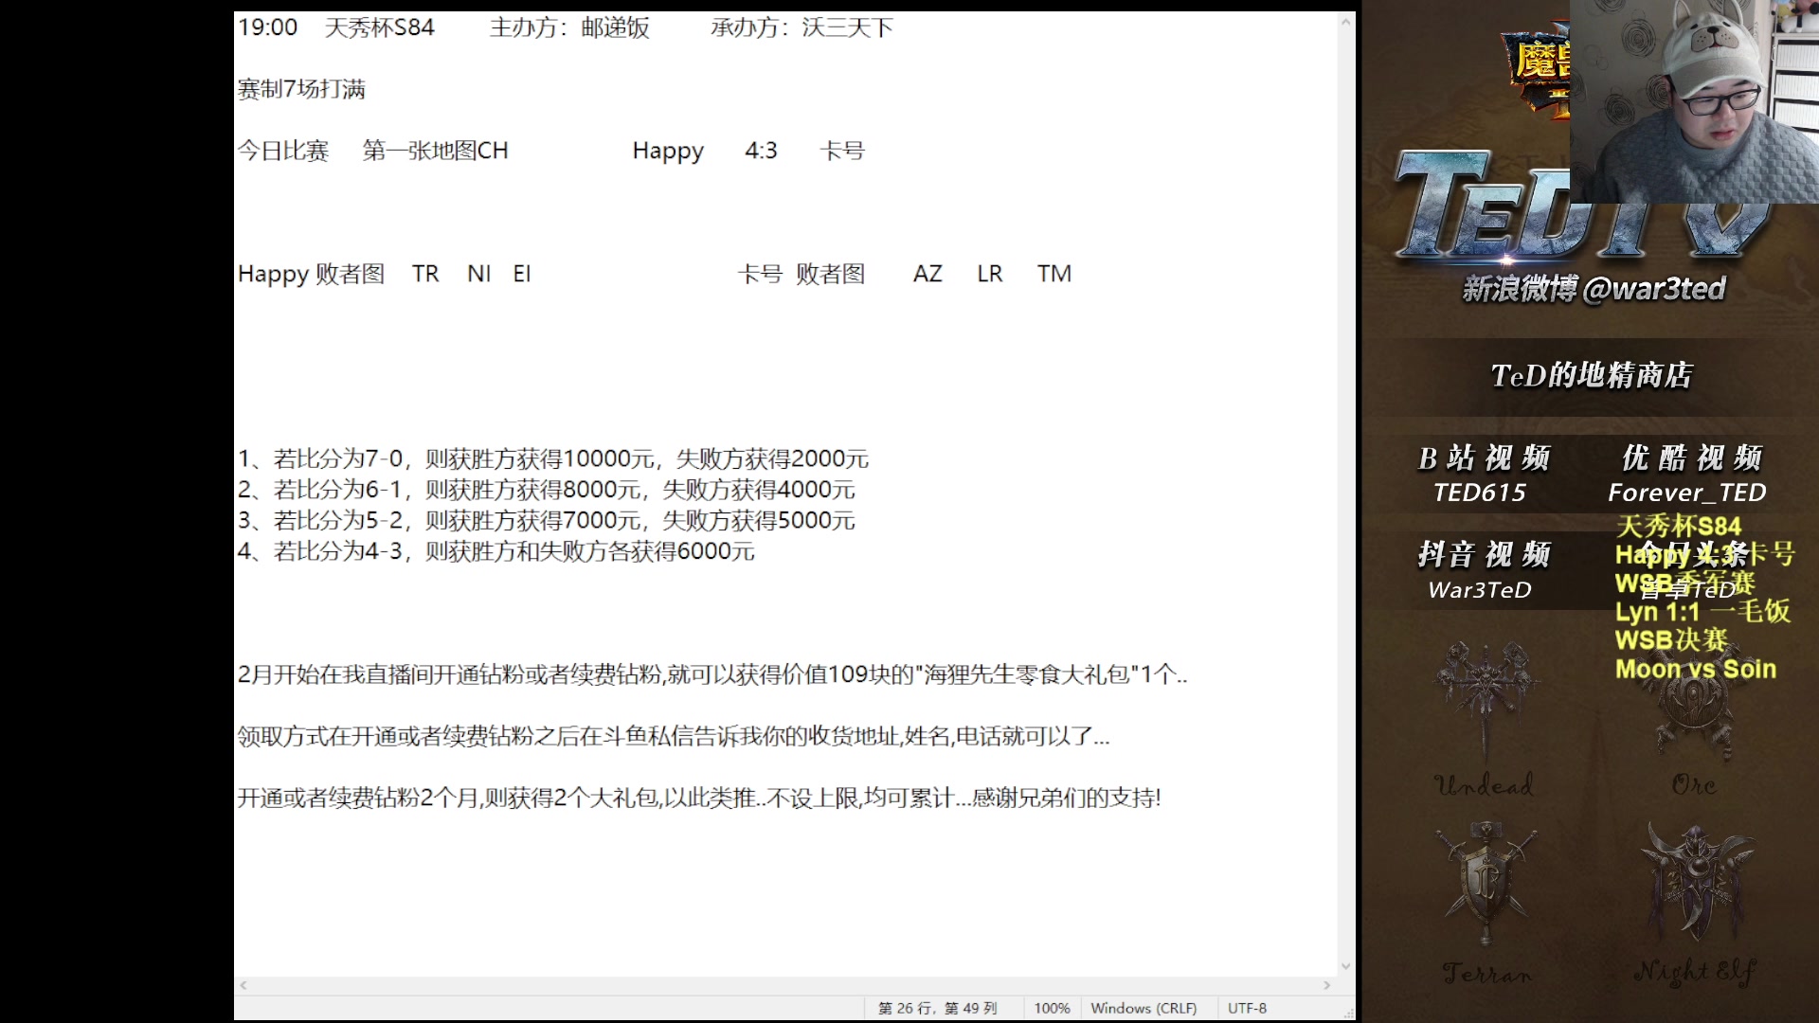Image resolution: width=1819 pixels, height=1023 pixels.
Task: Click the Windows (CRLF) line-ending indicator
Action: click(x=1144, y=1008)
